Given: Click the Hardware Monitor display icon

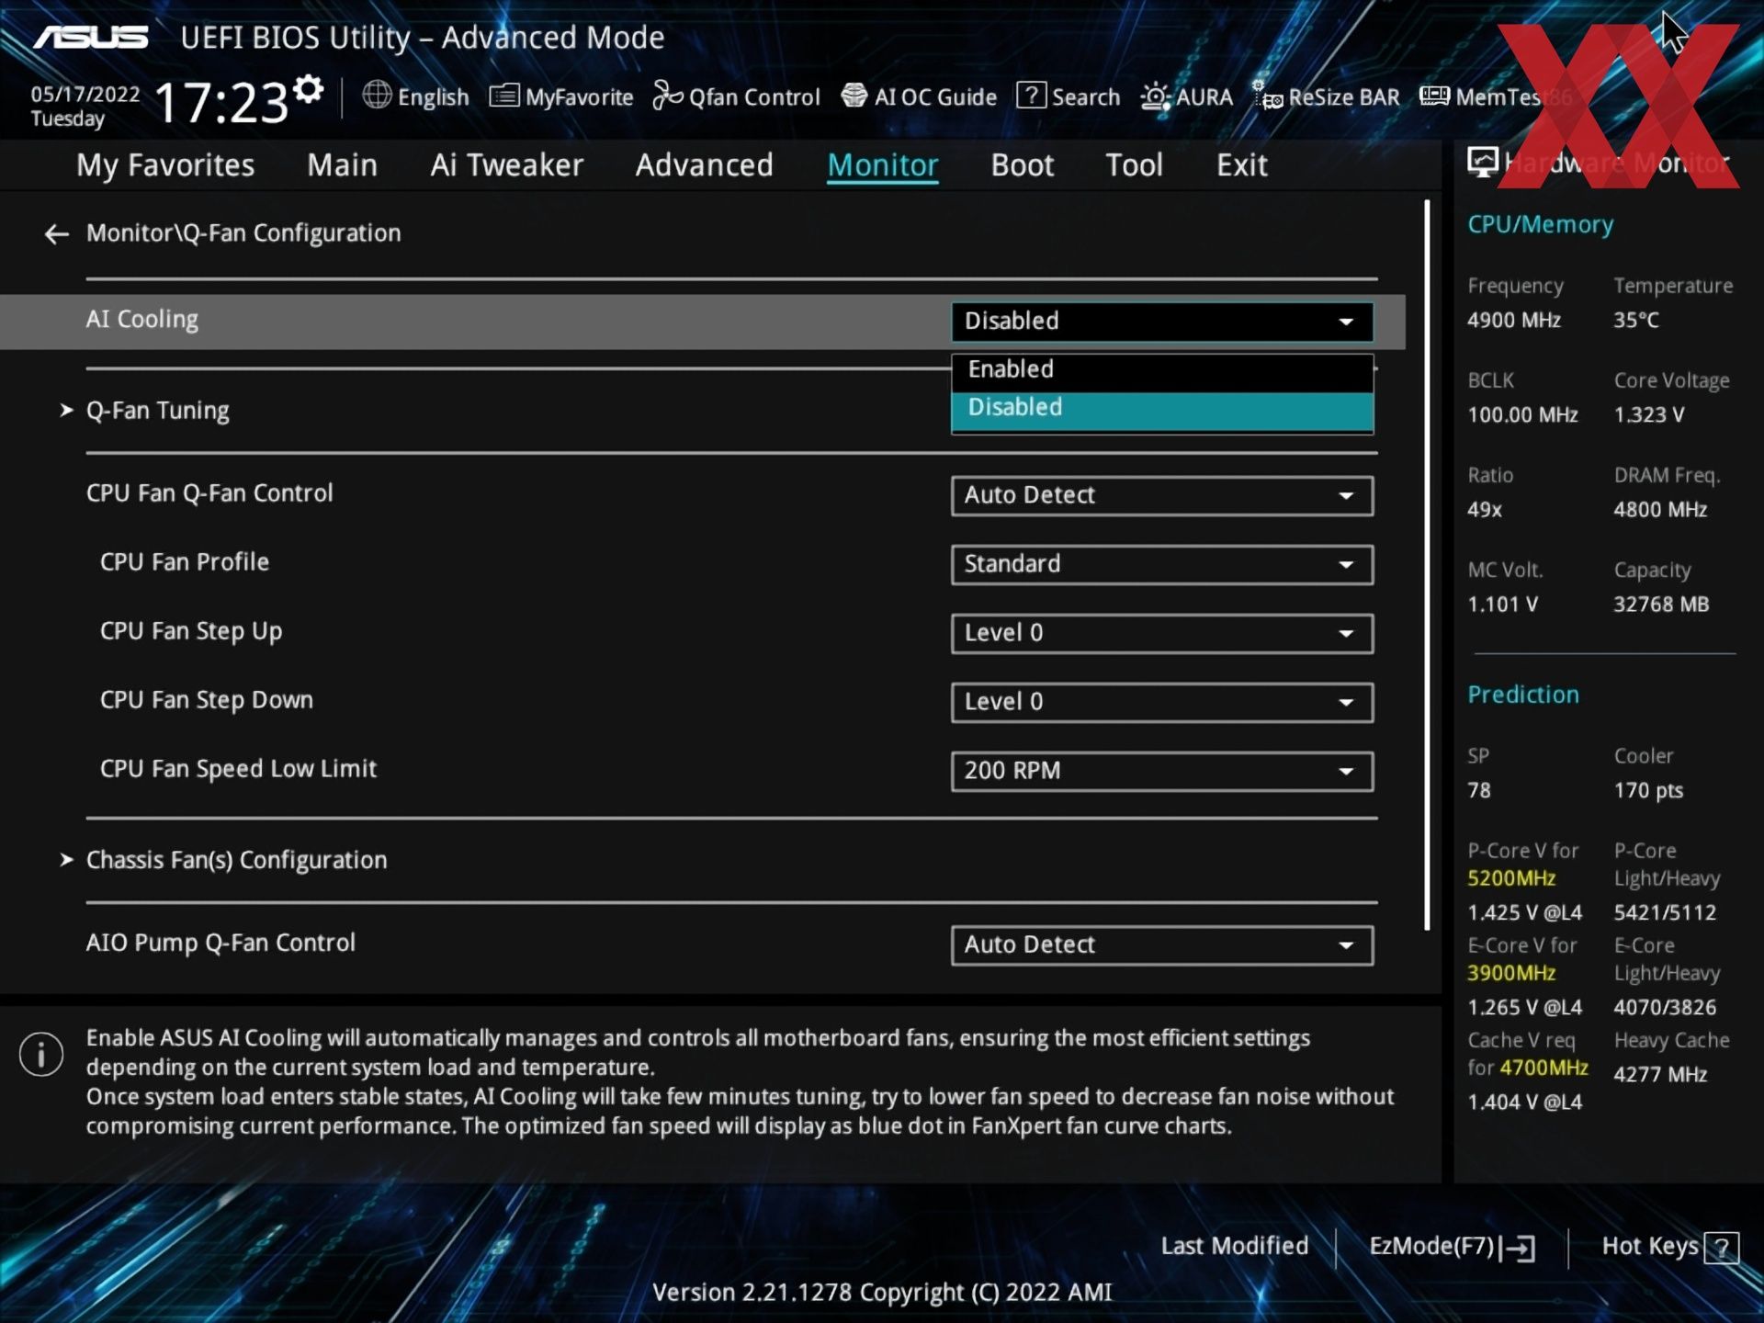Looking at the screenshot, I should click(x=1482, y=163).
